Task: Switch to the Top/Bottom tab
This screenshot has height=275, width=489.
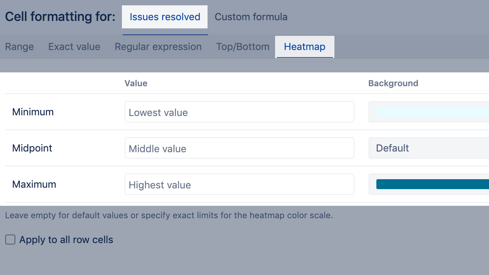Action: [243, 47]
